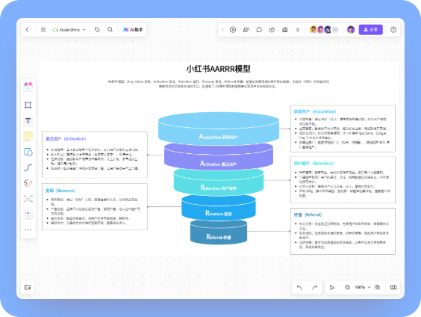Select the Pen drawing tool
Viewport: 421px width, 317px height.
pos(28,183)
